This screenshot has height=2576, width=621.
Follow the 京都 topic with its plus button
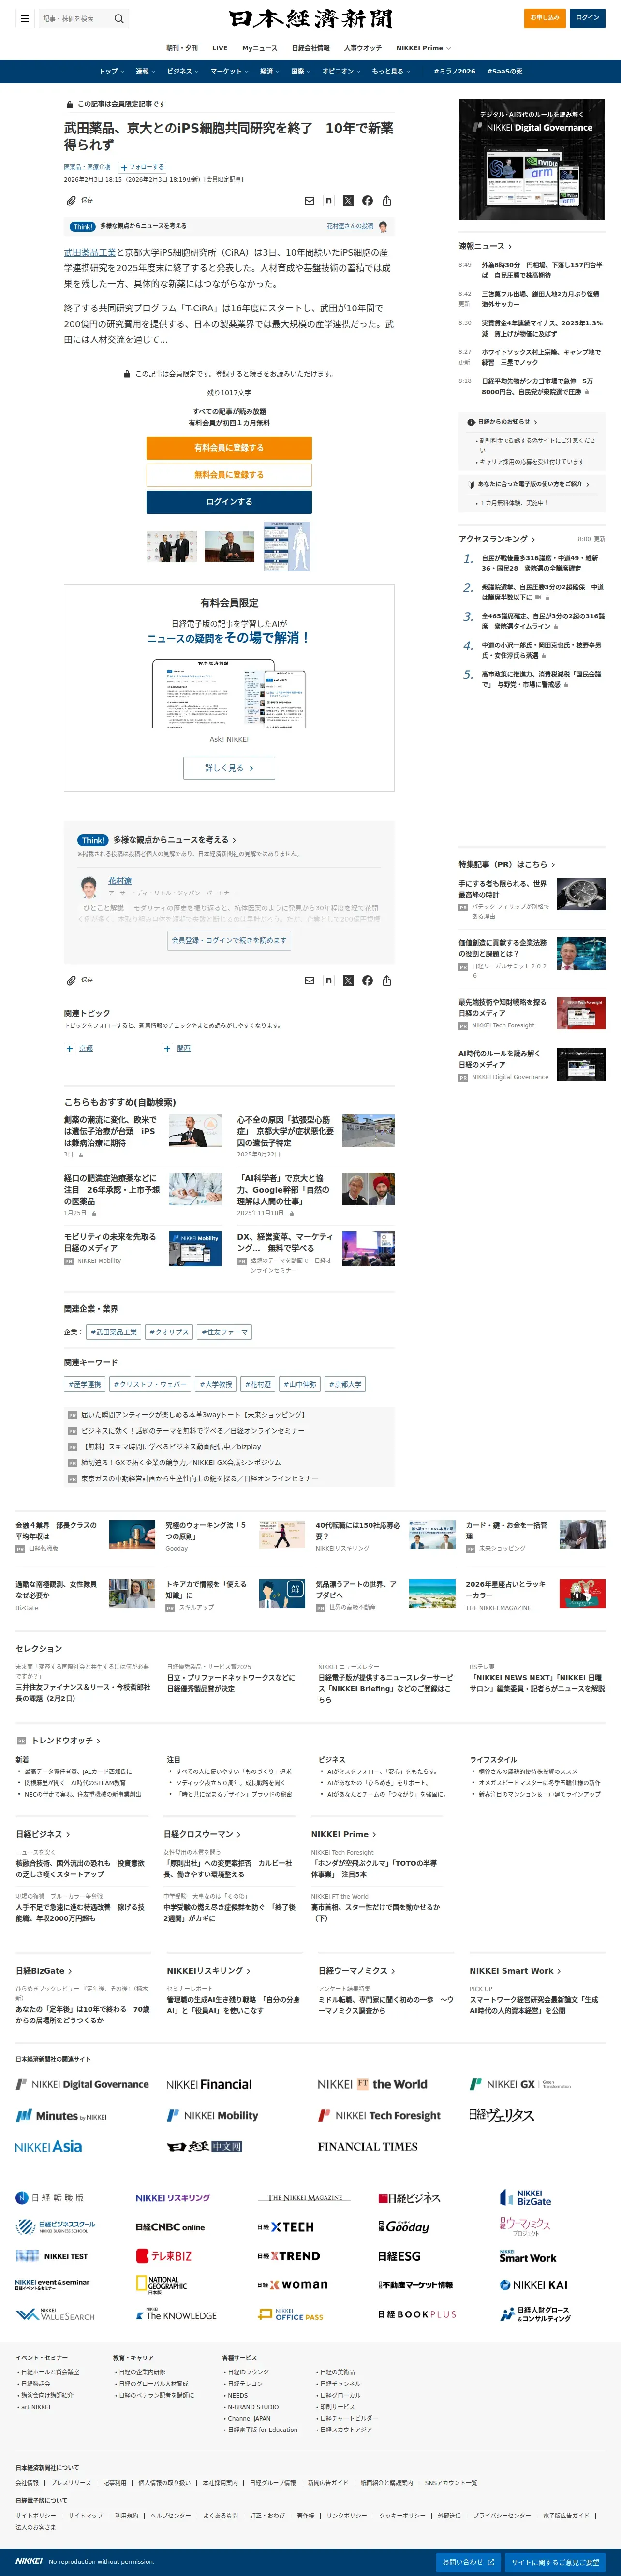click(x=69, y=1049)
